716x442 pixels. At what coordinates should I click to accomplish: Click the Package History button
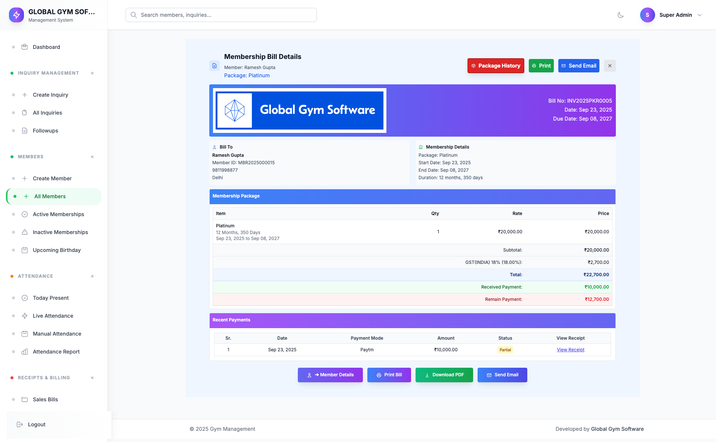click(496, 66)
